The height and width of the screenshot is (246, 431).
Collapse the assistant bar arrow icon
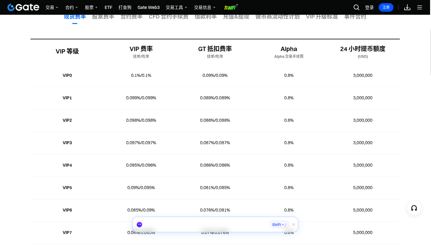[x=293, y=224]
